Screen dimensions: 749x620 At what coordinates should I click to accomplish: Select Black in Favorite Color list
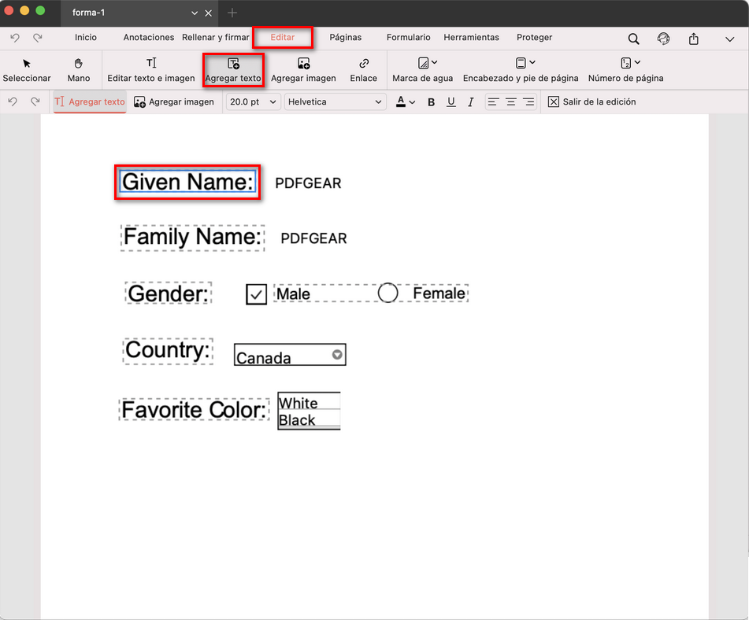tap(298, 420)
